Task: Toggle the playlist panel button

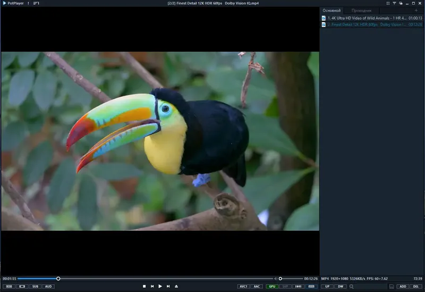Action: (x=311, y=286)
